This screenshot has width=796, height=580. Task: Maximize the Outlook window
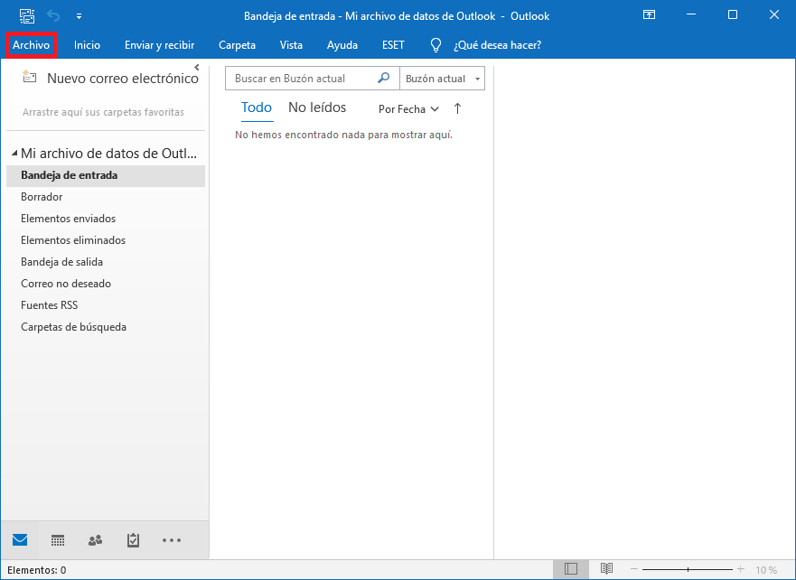(733, 14)
